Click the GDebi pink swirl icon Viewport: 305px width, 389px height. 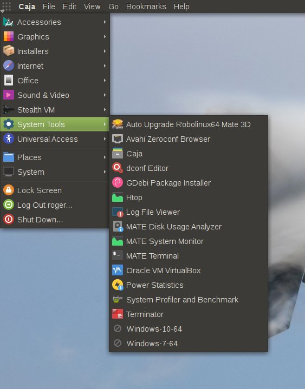coord(118,182)
